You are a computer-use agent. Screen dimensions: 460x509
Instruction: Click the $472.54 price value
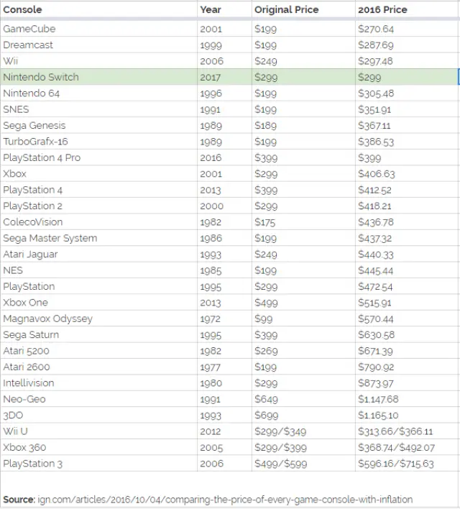(x=375, y=287)
